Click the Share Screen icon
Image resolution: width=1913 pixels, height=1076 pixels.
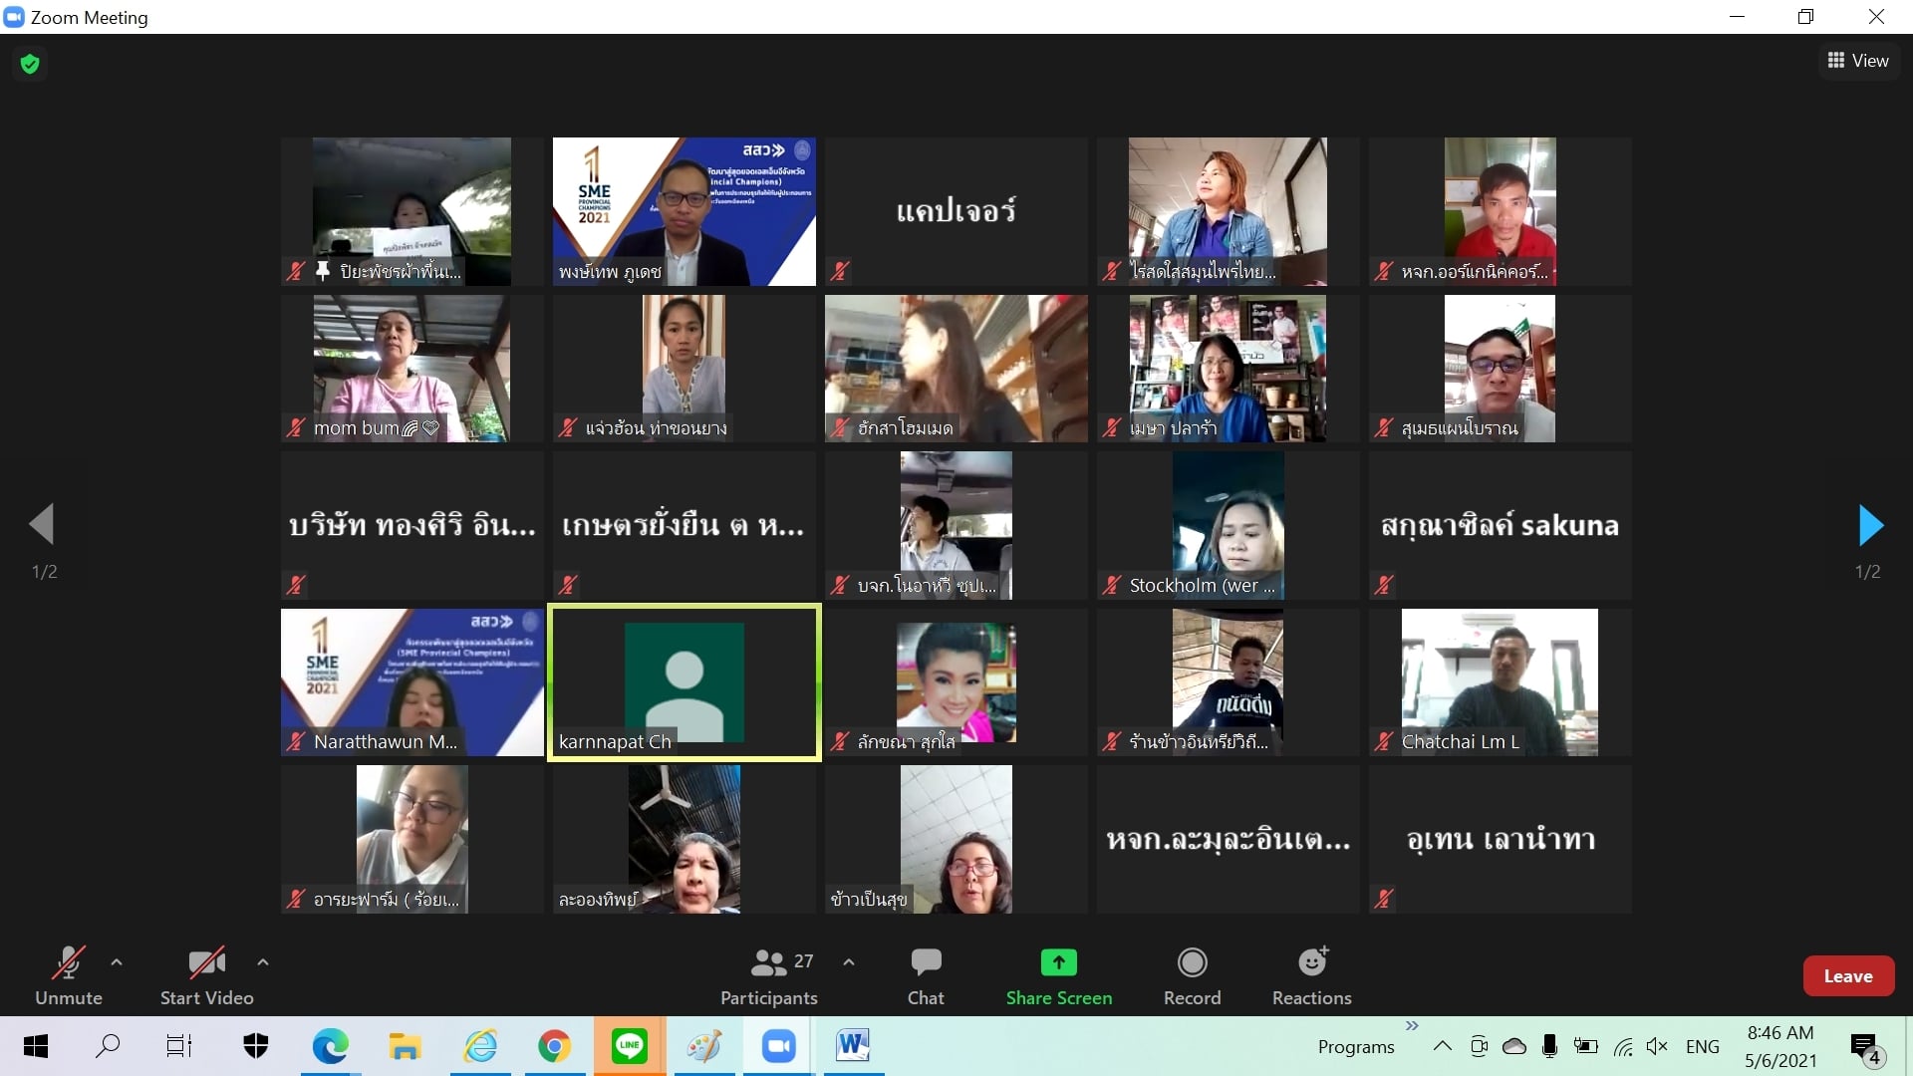(x=1058, y=962)
